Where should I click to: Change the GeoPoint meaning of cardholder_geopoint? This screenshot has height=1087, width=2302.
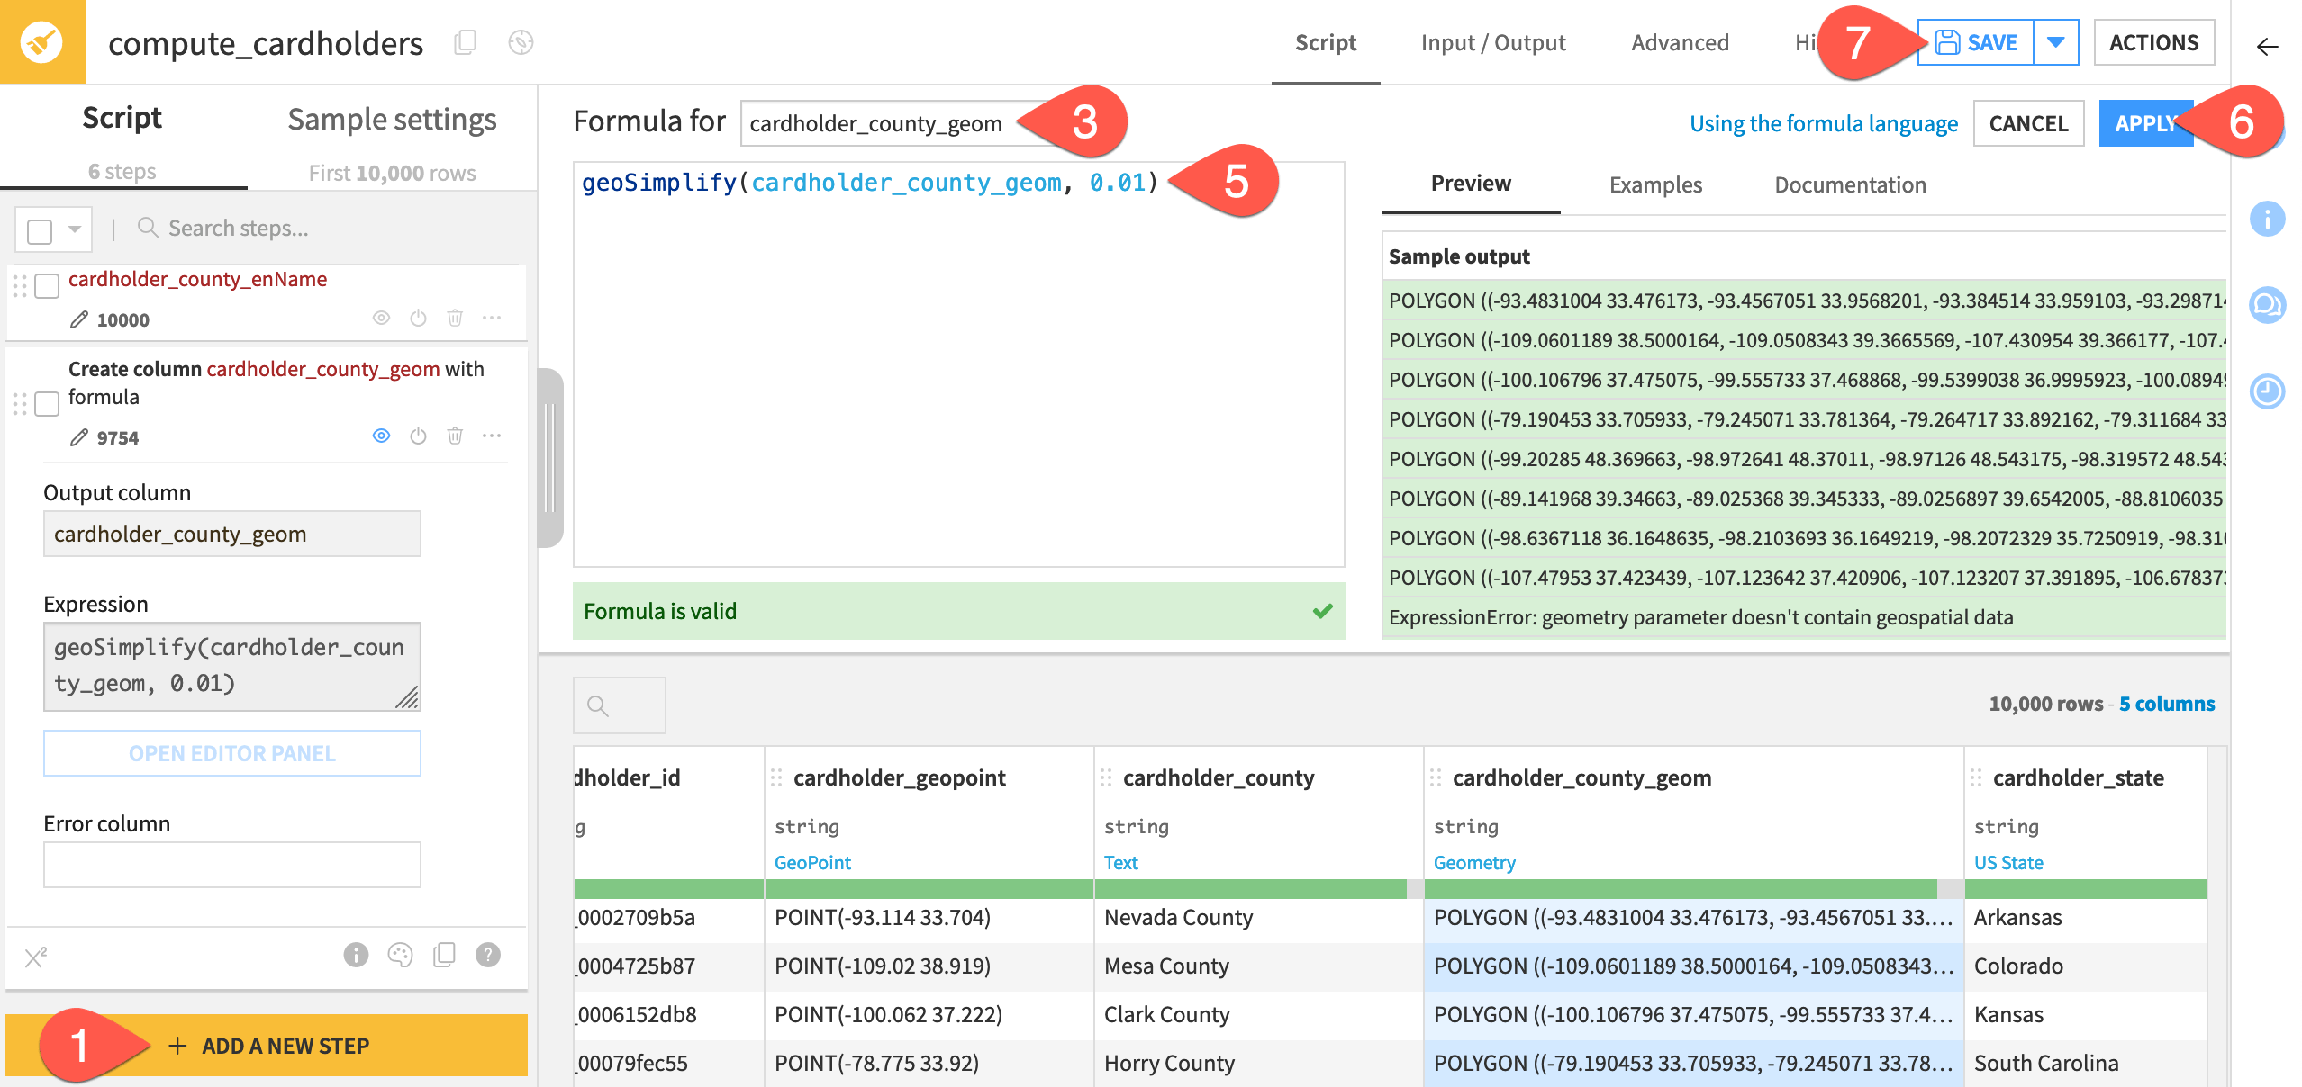pos(812,862)
